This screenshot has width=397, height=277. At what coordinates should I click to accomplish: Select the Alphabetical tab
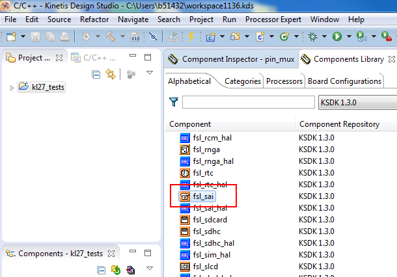click(189, 81)
